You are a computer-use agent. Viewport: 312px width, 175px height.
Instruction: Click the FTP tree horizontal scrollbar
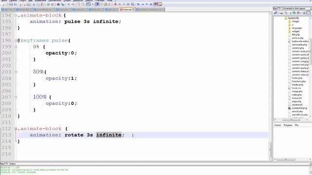291,120
